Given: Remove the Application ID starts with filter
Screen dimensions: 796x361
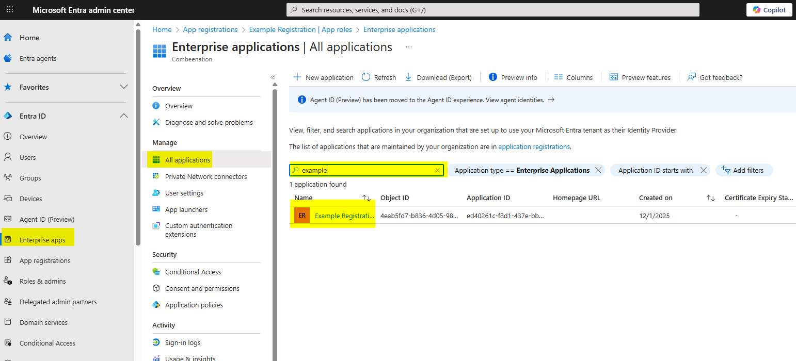Looking at the screenshot, I should tap(703, 170).
